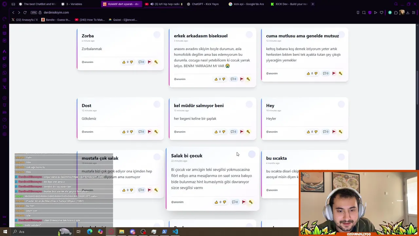Toggle circle button on Salak bi çocuk card
Screen dimensions: 419x236
click(x=252, y=154)
